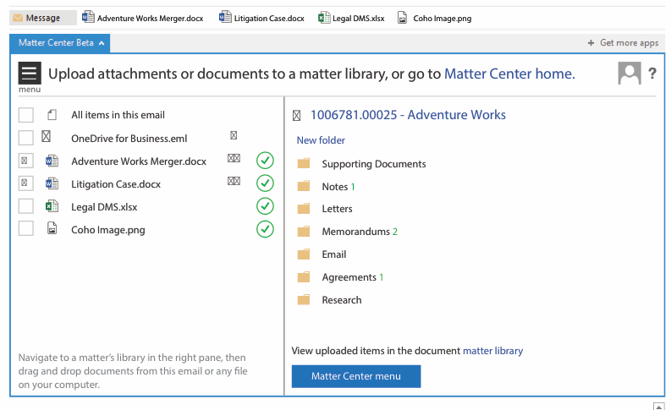Open the Letters folder name

(x=337, y=209)
